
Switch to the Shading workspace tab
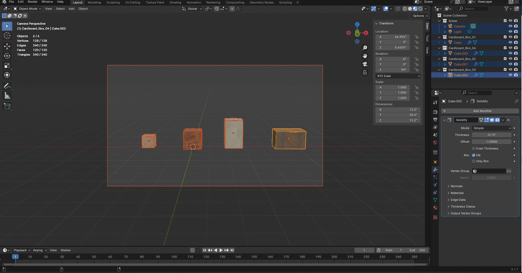click(x=175, y=2)
